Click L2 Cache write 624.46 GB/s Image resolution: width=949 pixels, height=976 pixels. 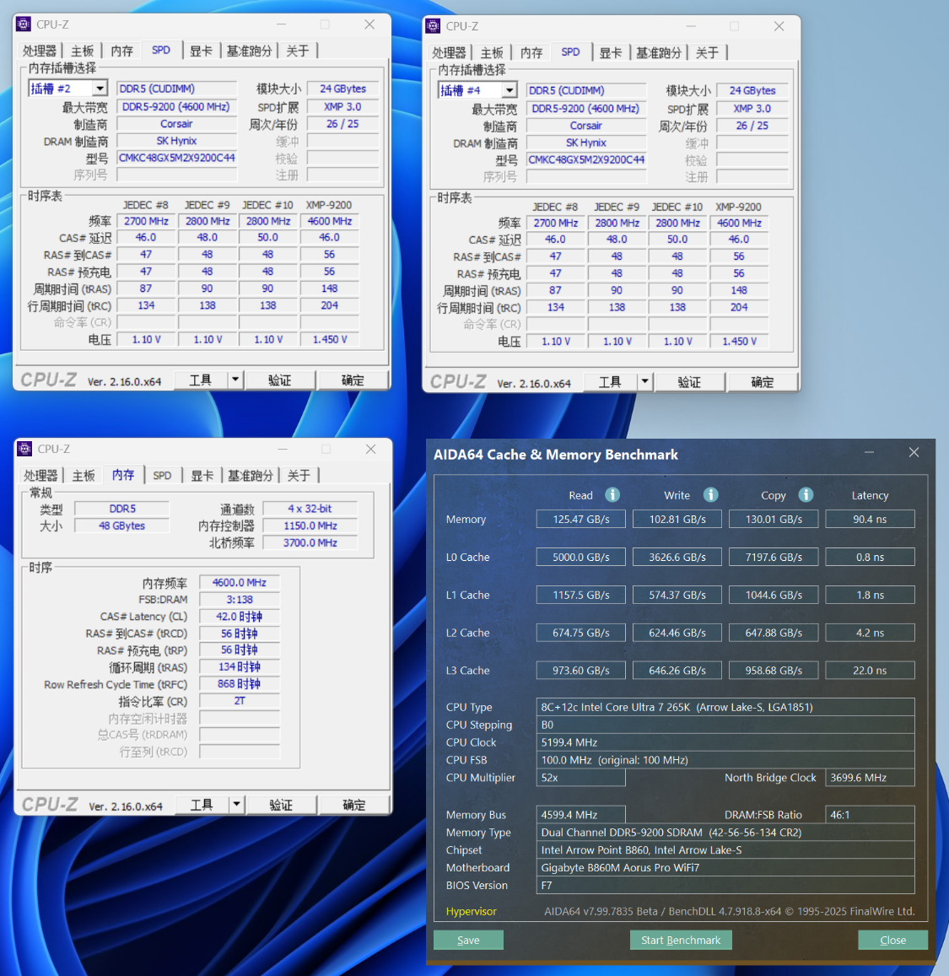pyautogui.click(x=677, y=633)
